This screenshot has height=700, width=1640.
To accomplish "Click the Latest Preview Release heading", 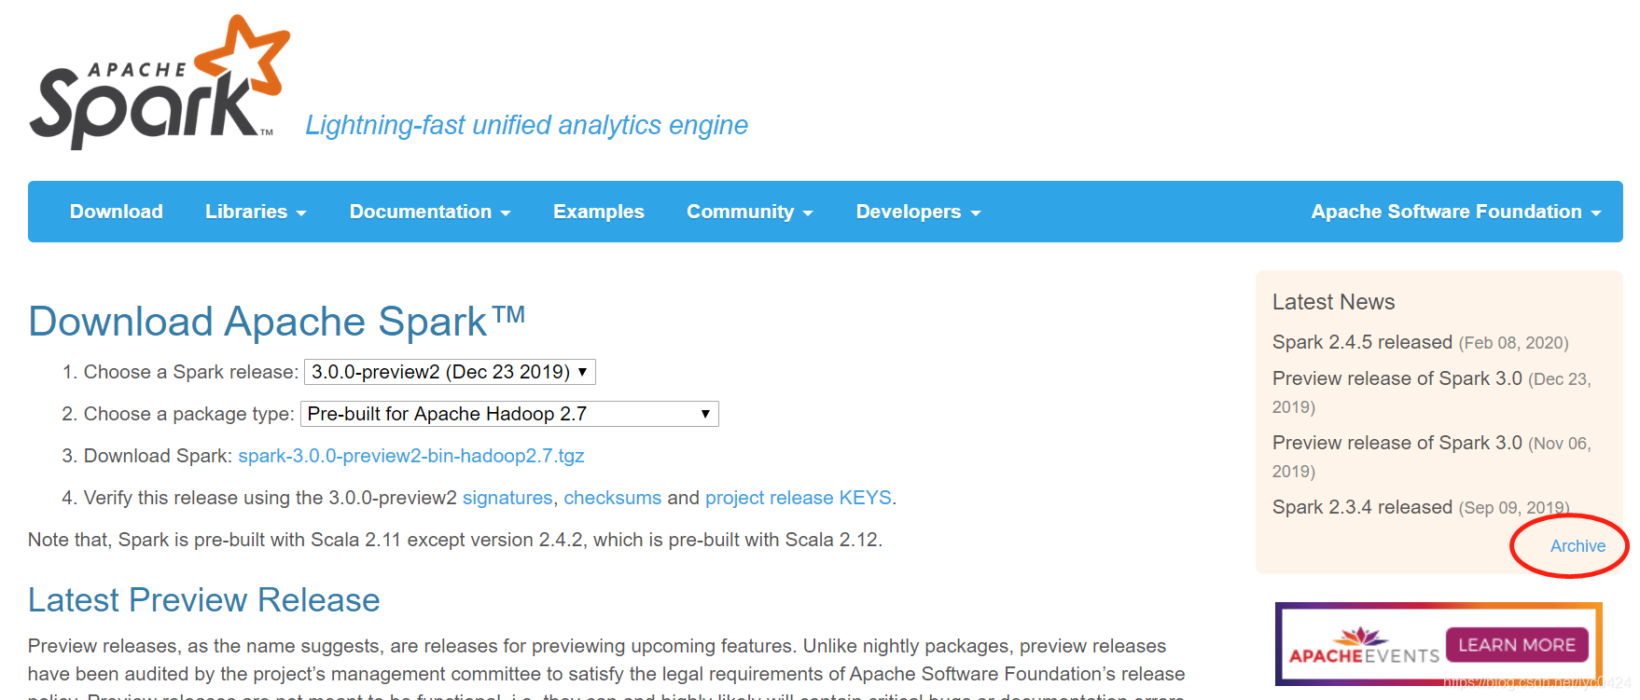I will point(204,600).
